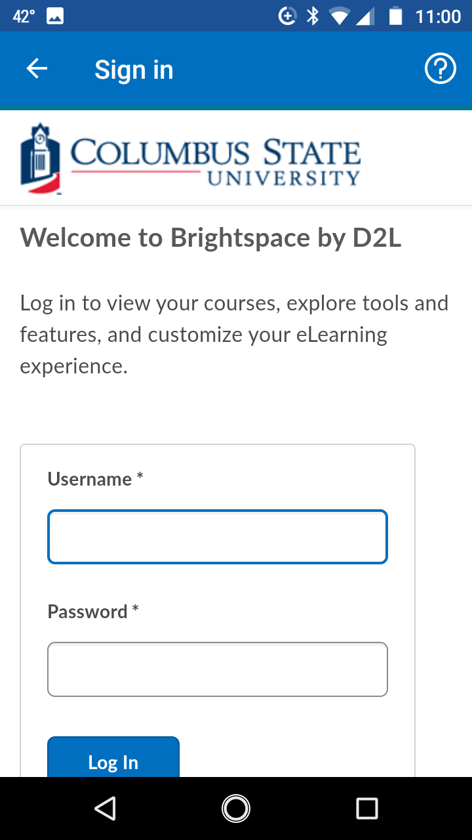472x840 pixels.
Task: Open the help question mark icon
Action: 440,69
